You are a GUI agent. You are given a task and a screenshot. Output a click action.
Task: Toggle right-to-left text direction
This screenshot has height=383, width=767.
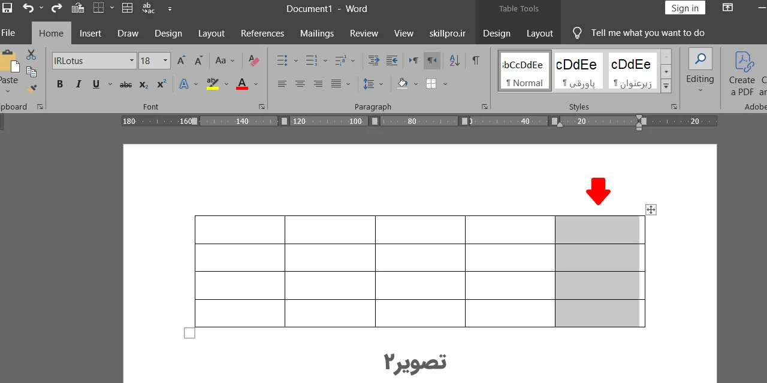coord(431,60)
